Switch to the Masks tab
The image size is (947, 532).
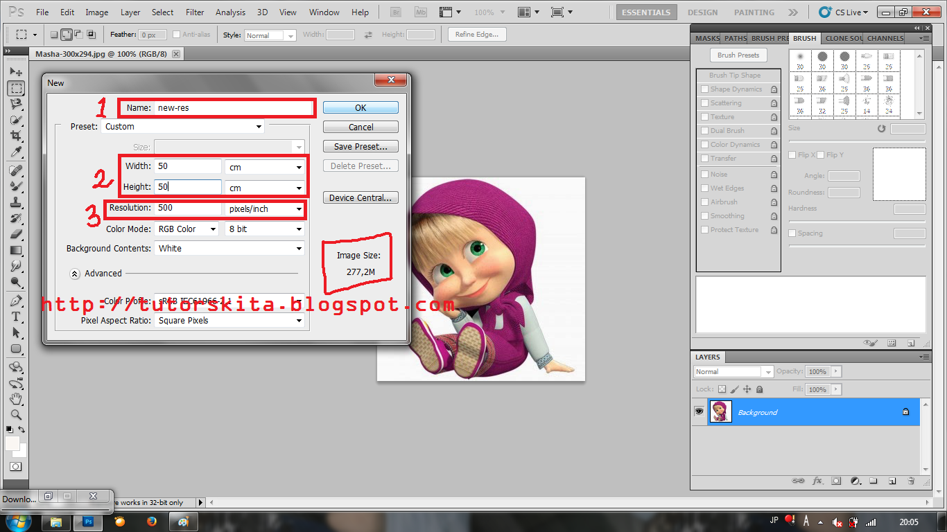point(707,38)
